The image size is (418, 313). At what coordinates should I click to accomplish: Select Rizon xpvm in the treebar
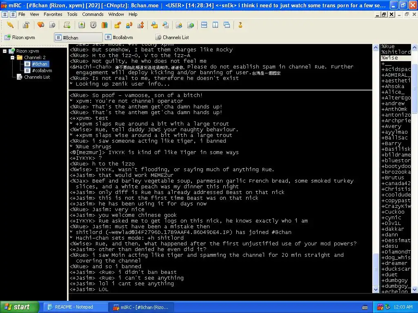27,51
